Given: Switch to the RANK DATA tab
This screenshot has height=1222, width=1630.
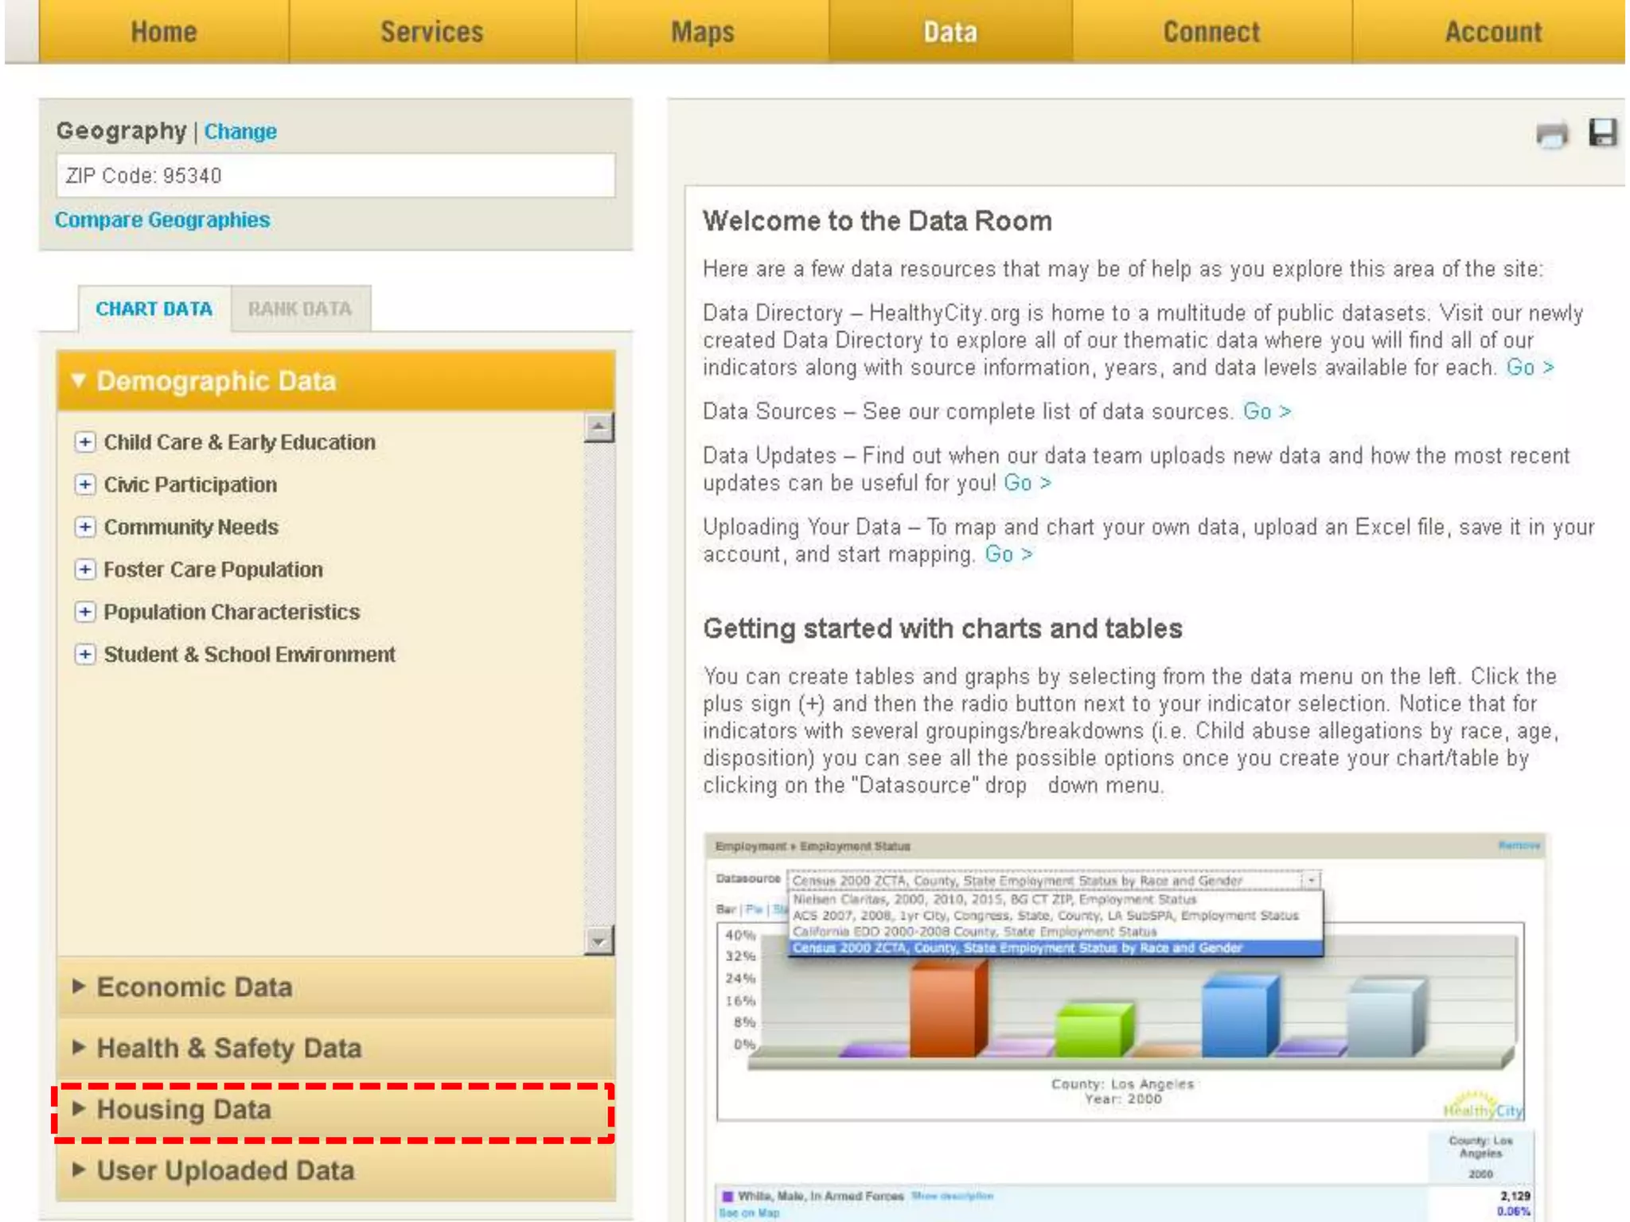Looking at the screenshot, I should pyautogui.click(x=299, y=309).
